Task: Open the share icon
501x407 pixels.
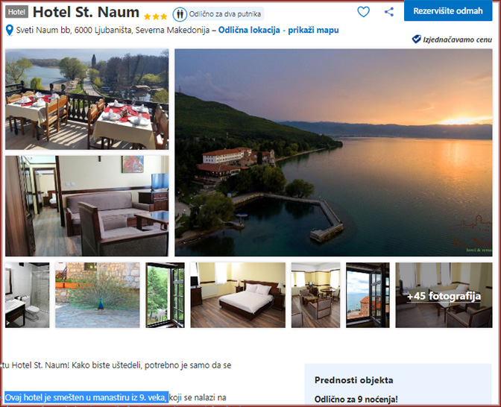Action: pos(389,12)
